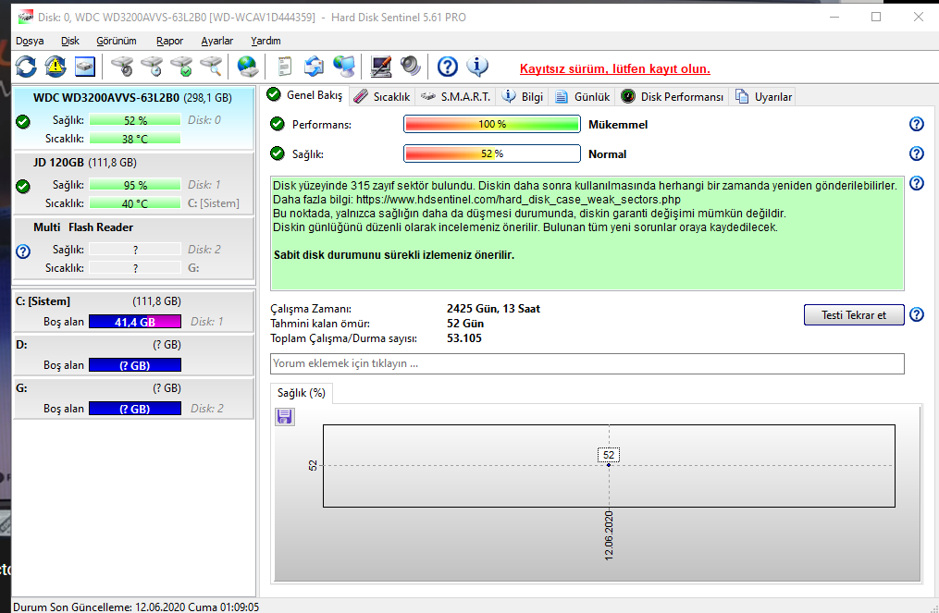Click the unknown status icon of Multi Flash Reader

click(23, 251)
